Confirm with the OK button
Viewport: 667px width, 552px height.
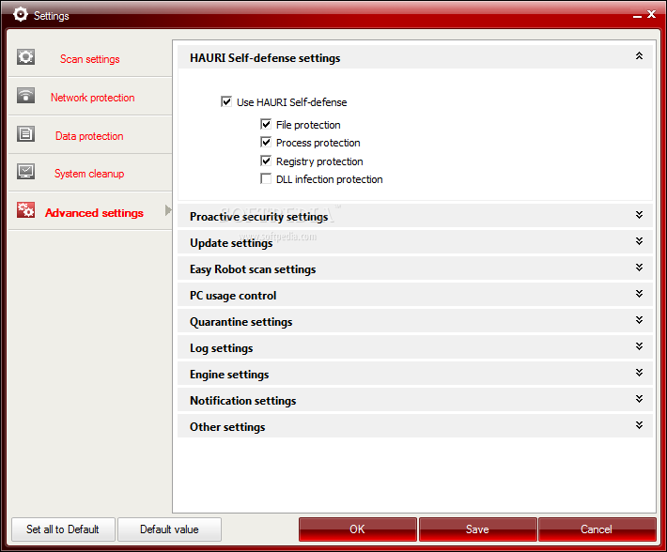(357, 529)
